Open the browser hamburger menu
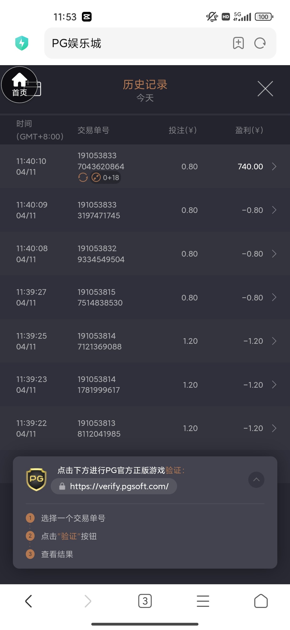 (203, 601)
